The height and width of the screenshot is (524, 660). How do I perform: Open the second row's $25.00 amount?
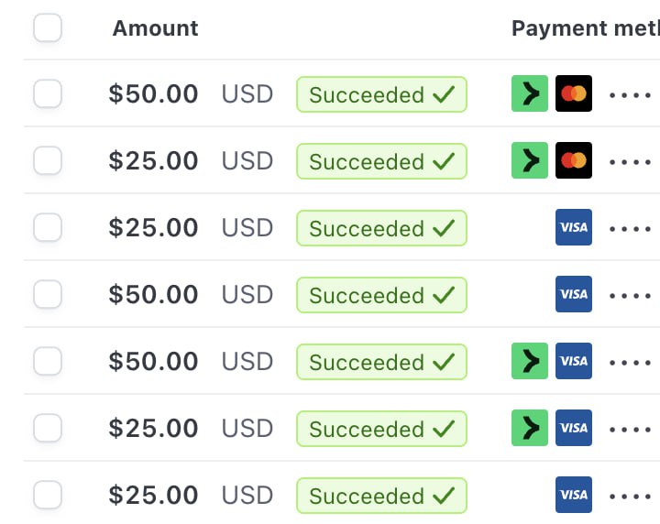click(153, 161)
